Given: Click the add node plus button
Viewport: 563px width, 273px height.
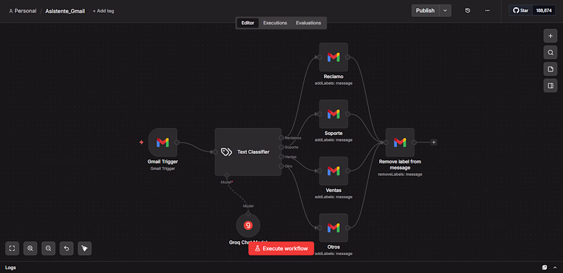Looking at the screenshot, I should pos(550,36).
